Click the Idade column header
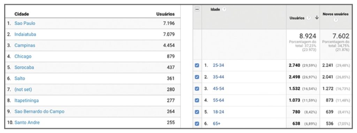Screen dimensions: 357x133 (215, 9)
